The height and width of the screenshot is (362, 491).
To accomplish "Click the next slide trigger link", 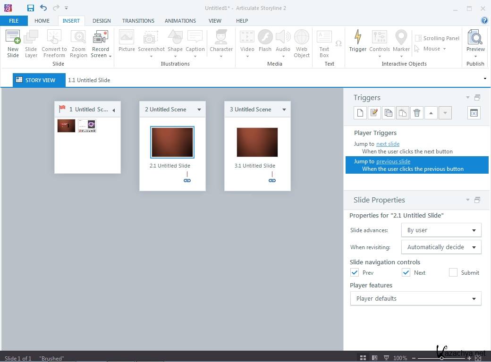I will (388, 144).
